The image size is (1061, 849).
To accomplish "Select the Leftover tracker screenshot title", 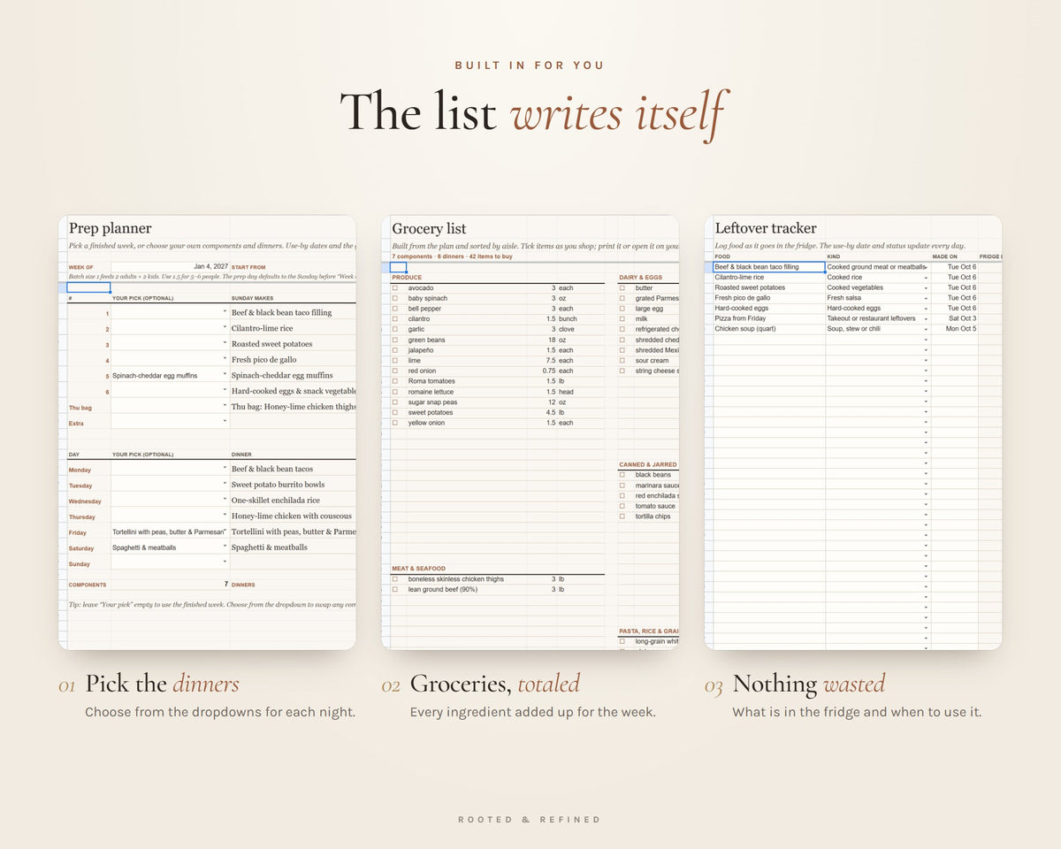I will 766,228.
